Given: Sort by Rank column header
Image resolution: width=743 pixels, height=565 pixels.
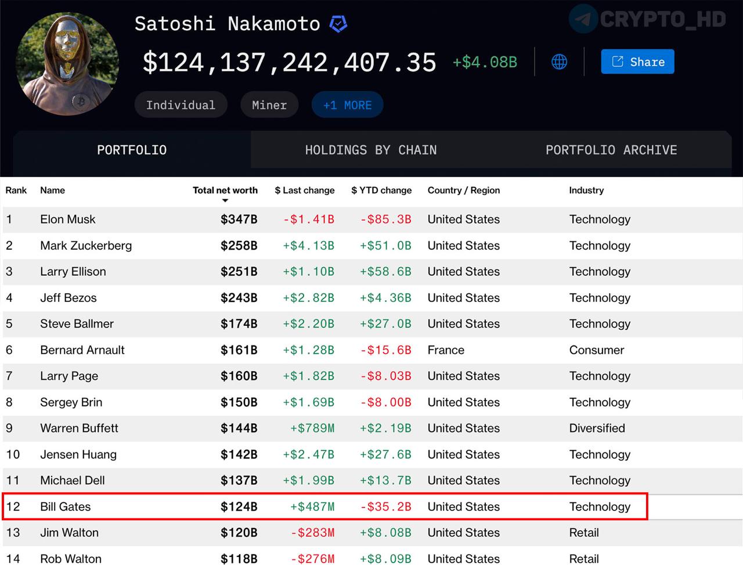Looking at the screenshot, I should pyautogui.click(x=16, y=190).
